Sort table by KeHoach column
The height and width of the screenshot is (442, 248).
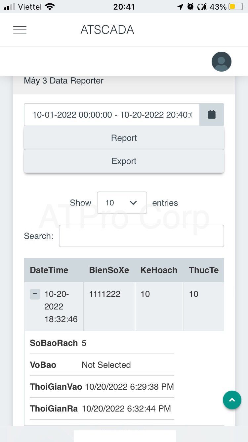(159, 270)
